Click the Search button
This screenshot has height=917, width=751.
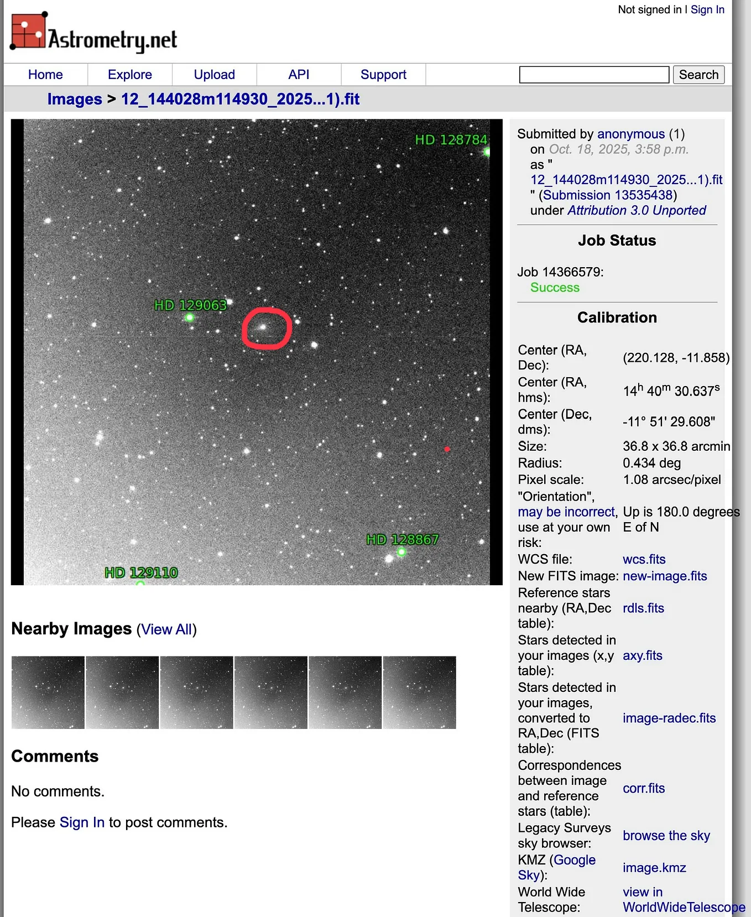click(698, 75)
